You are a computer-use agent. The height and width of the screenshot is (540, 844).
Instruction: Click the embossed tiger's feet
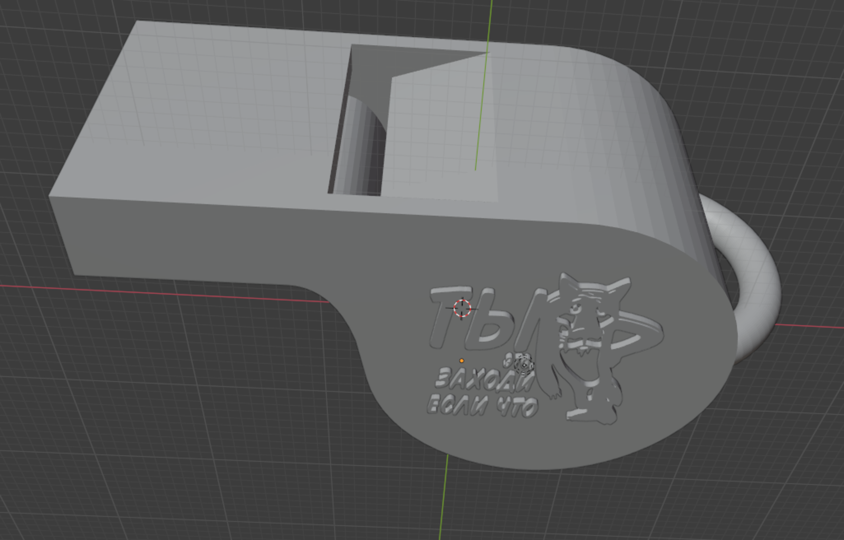tap(591, 414)
